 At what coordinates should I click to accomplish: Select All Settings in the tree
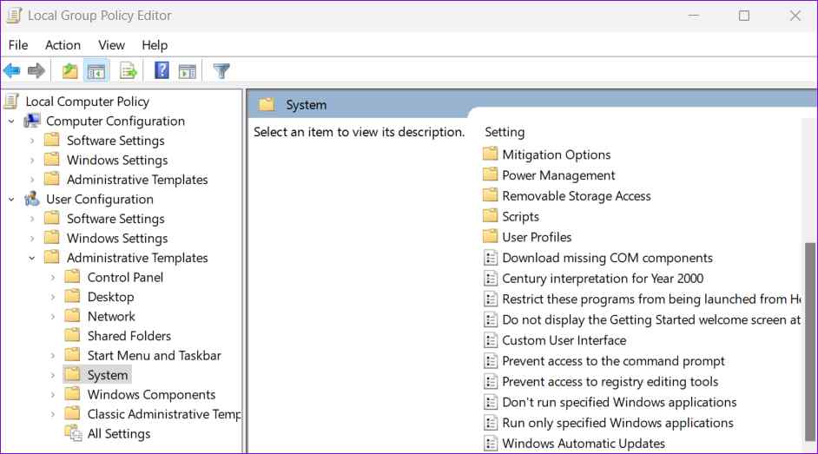tap(118, 434)
